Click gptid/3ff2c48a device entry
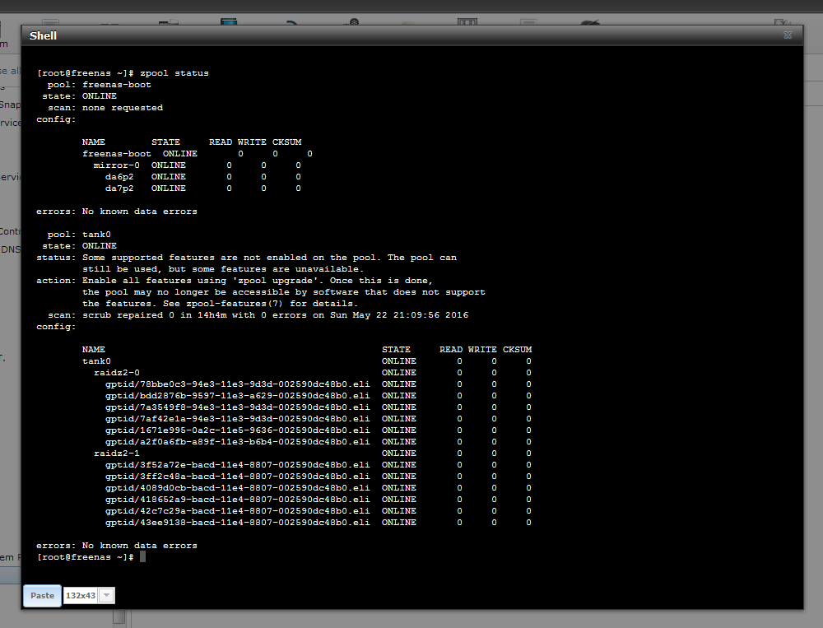 237,477
